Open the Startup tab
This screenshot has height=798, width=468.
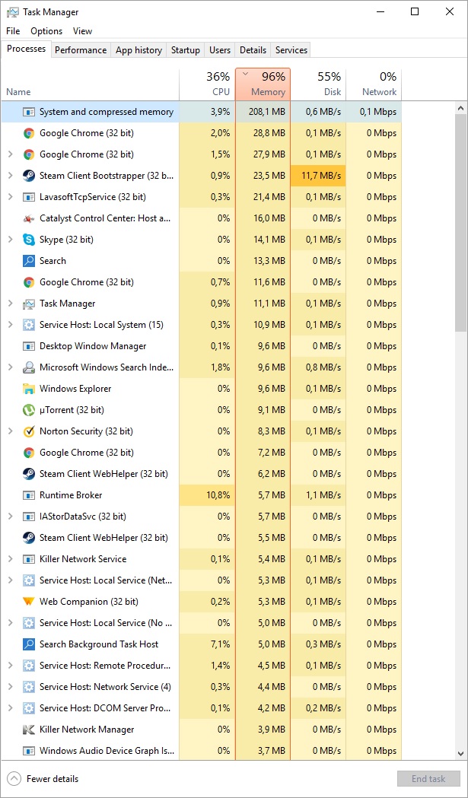(x=186, y=50)
